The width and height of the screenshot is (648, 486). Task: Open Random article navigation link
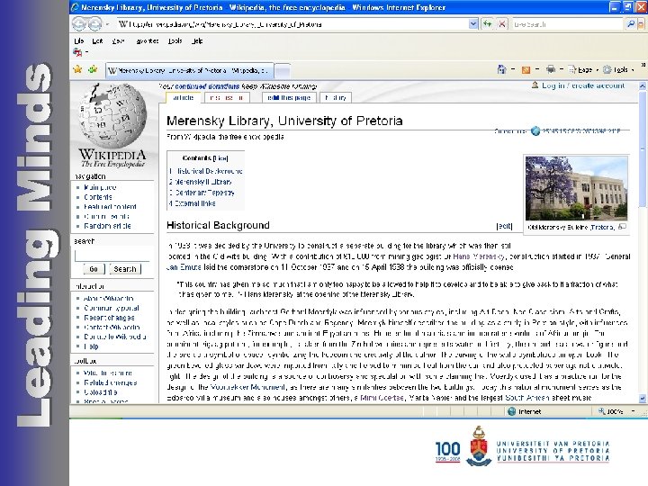(x=107, y=226)
